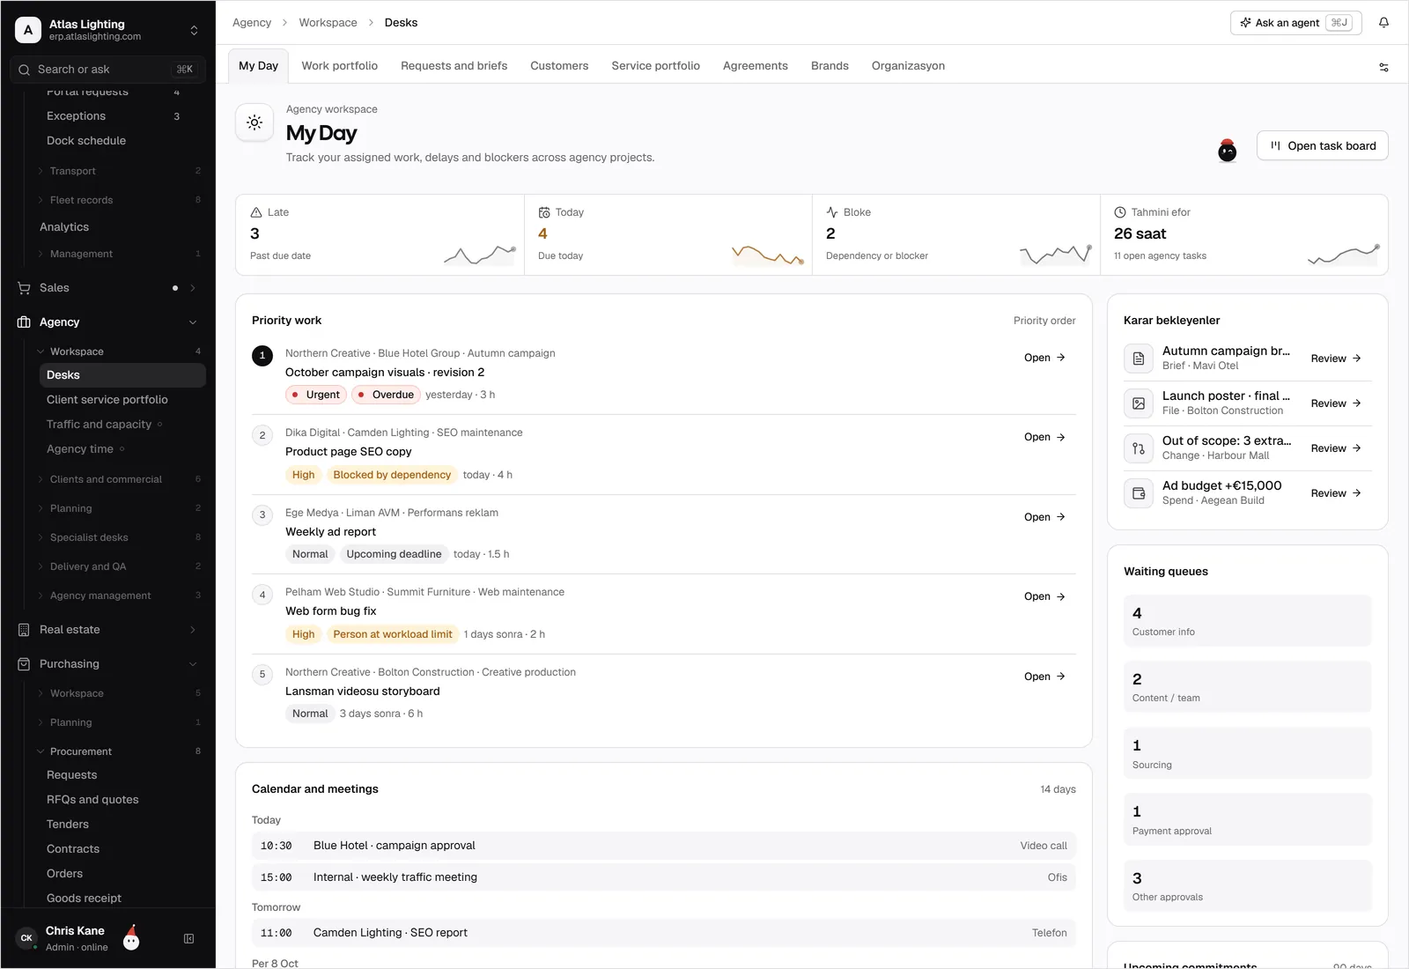Click the Open task board button
Image resolution: width=1409 pixels, height=969 pixels.
(x=1322, y=146)
